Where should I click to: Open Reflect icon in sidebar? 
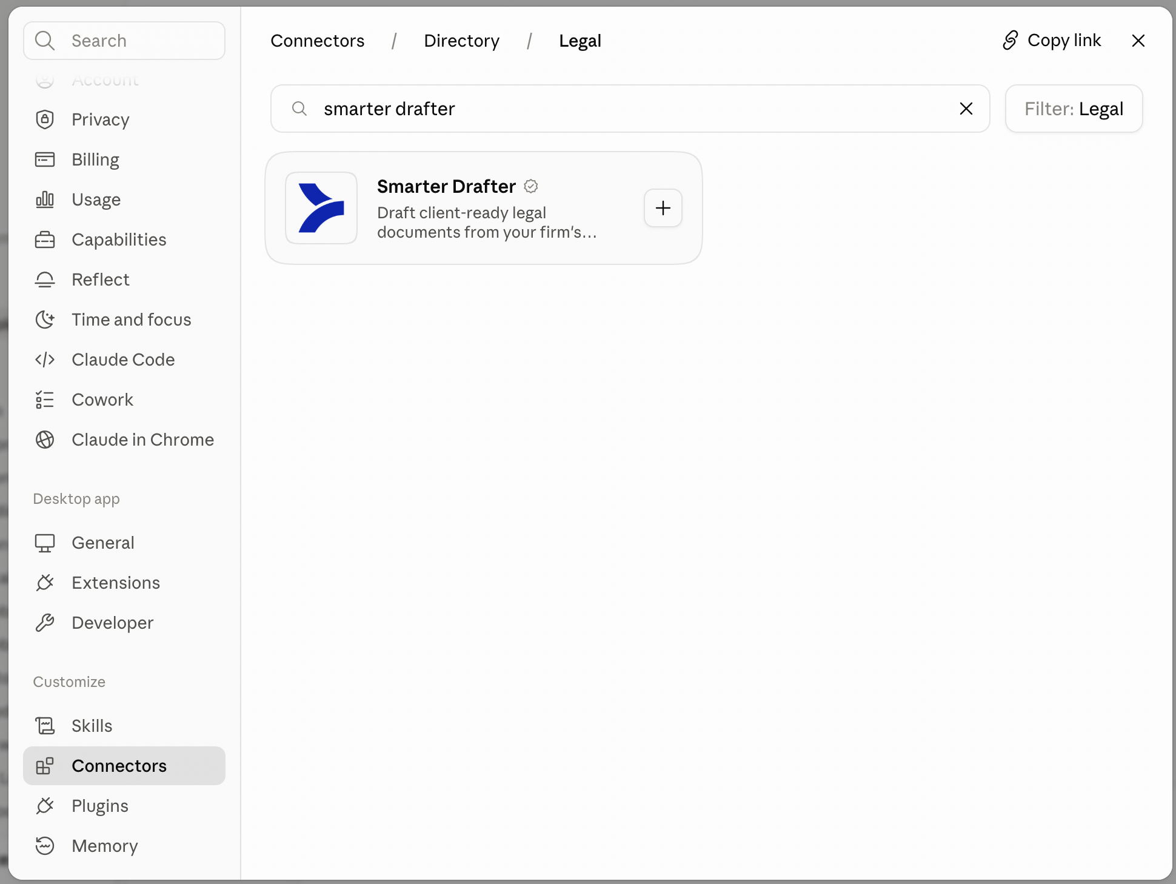coord(45,280)
